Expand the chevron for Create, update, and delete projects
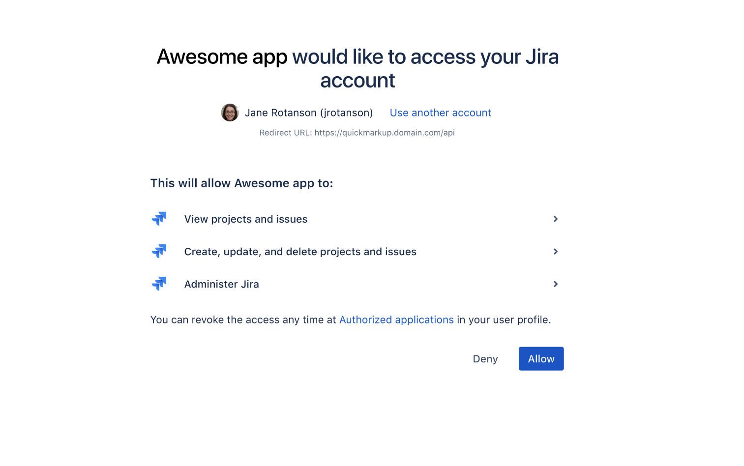The width and height of the screenshot is (744, 466). 556,251
